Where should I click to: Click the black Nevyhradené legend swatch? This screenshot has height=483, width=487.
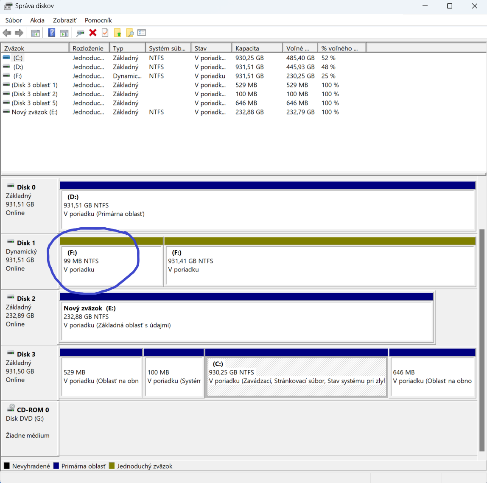pyautogui.click(x=6, y=466)
